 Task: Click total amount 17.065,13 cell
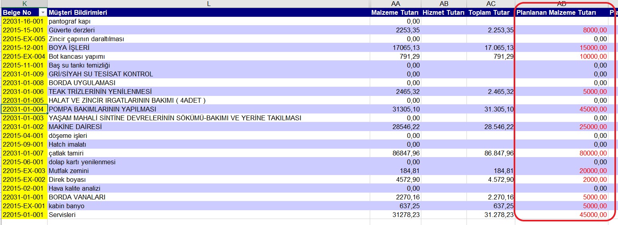click(490, 48)
